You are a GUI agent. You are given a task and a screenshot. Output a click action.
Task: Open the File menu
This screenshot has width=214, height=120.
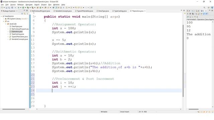click(x=2, y=5)
